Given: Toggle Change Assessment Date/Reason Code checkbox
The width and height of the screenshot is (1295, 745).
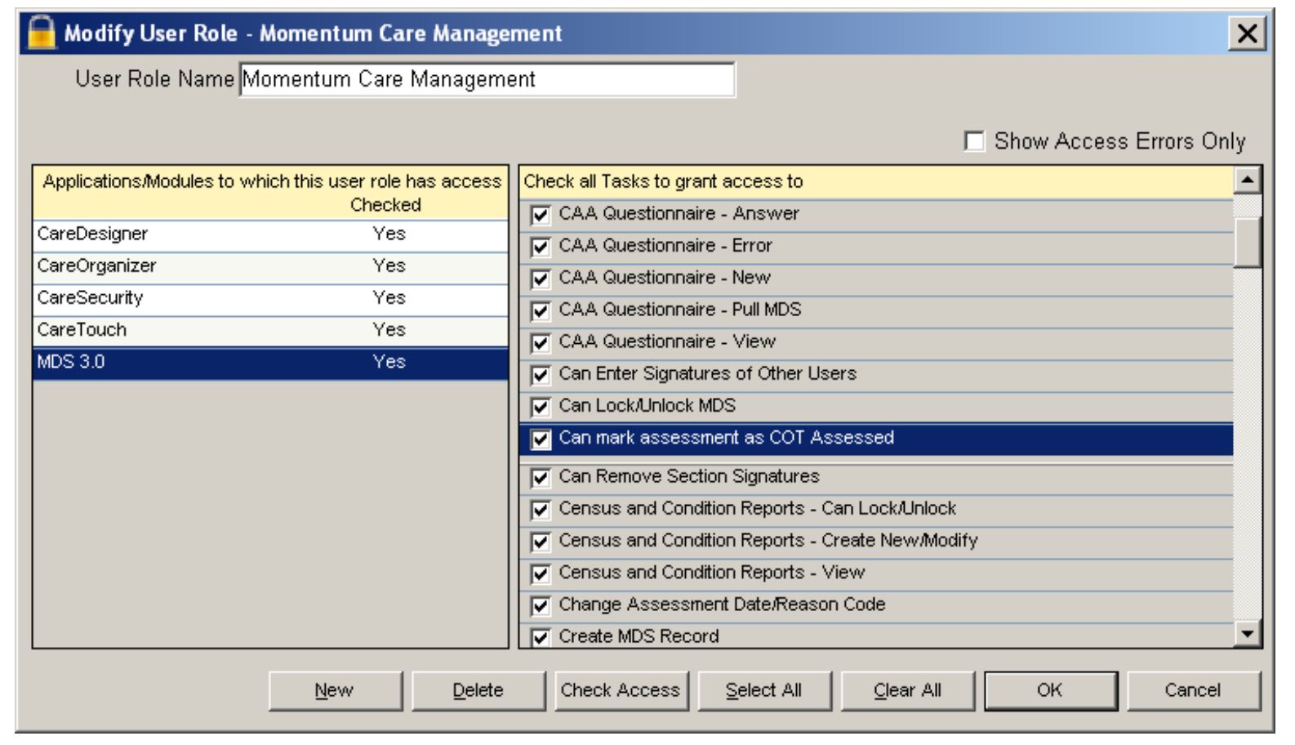Looking at the screenshot, I should [x=541, y=605].
